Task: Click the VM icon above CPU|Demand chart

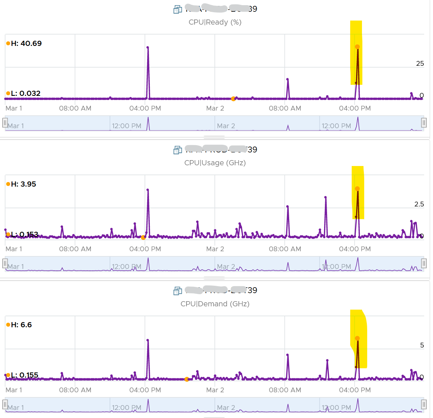Action: (178, 291)
